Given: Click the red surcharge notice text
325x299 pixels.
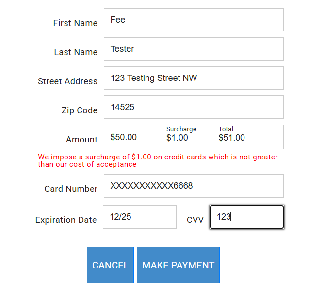Looking at the screenshot, I should pos(158,160).
